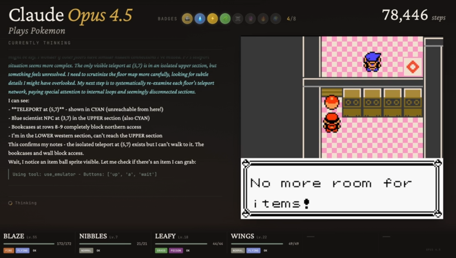
Task: Click the use_emulator tool call line
Action: click(85, 174)
